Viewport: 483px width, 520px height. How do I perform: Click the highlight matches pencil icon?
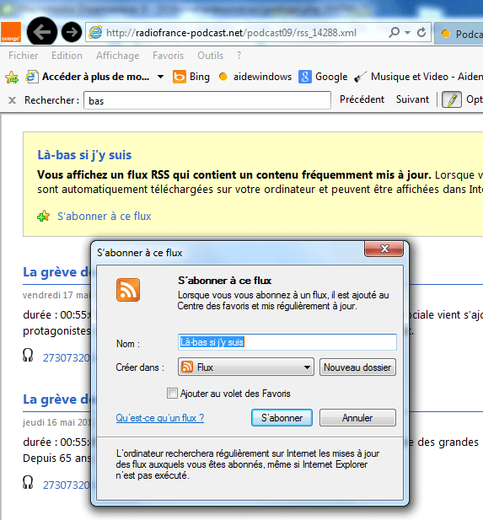click(452, 99)
